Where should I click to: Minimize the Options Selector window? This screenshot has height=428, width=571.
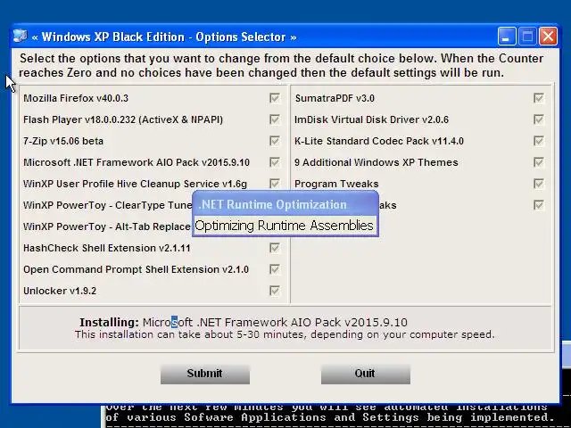coord(507,37)
